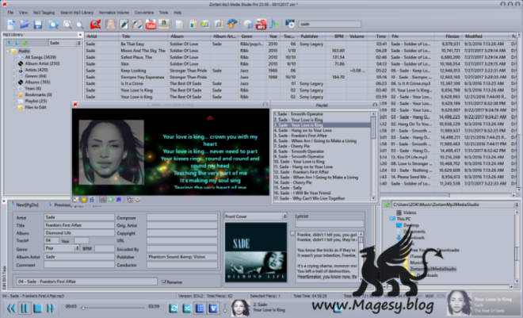This screenshot has height=318, width=523.
Task: Open the Search Mp3 Library menu
Action: (77, 13)
